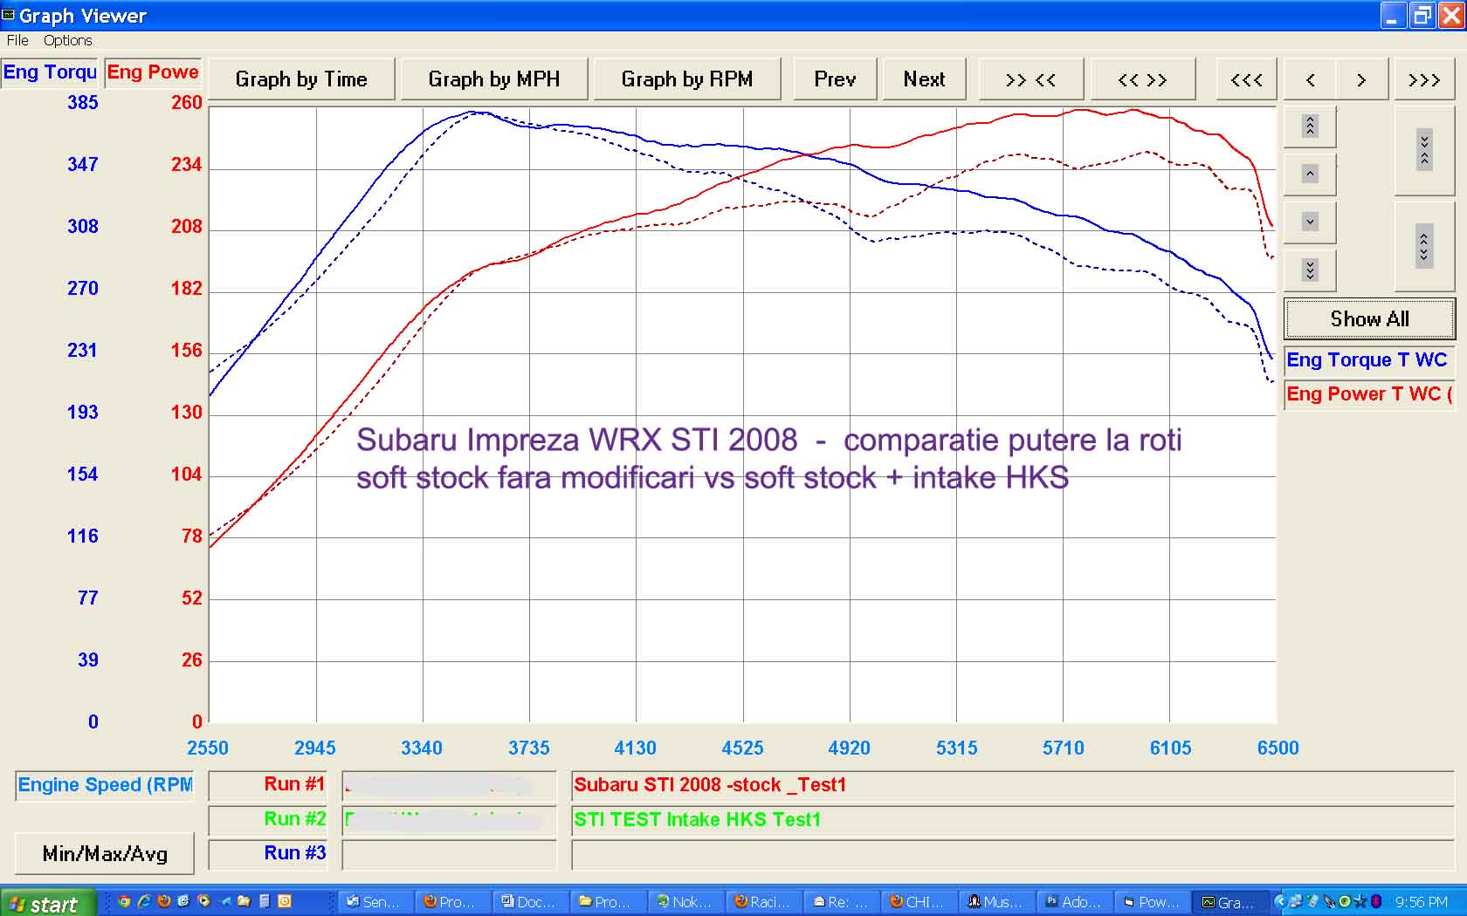
Task: Click the 6500 RPM axis value
Action: click(1278, 748)
